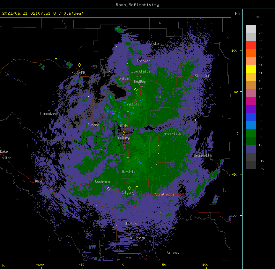This screenshot has height=269, width=275.
Task: Click the -100 tick on bottom axis
Action: click(40, 265)
